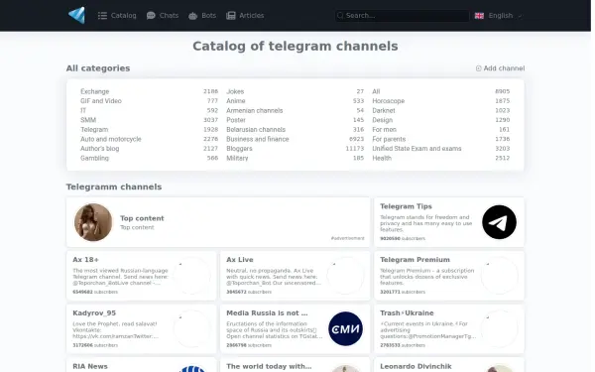Open the Ax 18+ channel card
Screen dimensions: 595x372
coord(141,276)
